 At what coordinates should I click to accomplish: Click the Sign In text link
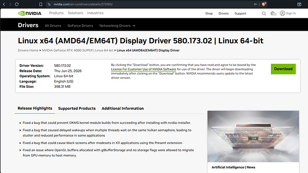click(291, 13)
